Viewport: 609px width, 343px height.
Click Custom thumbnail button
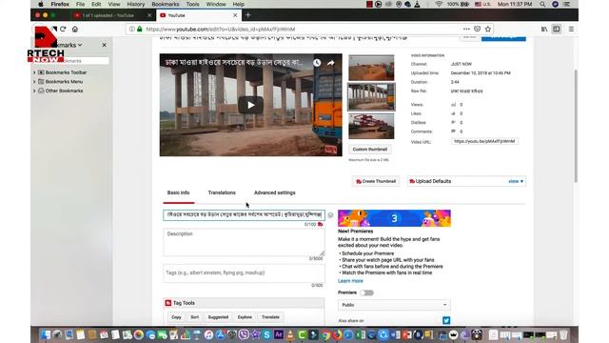click(370, 150)
